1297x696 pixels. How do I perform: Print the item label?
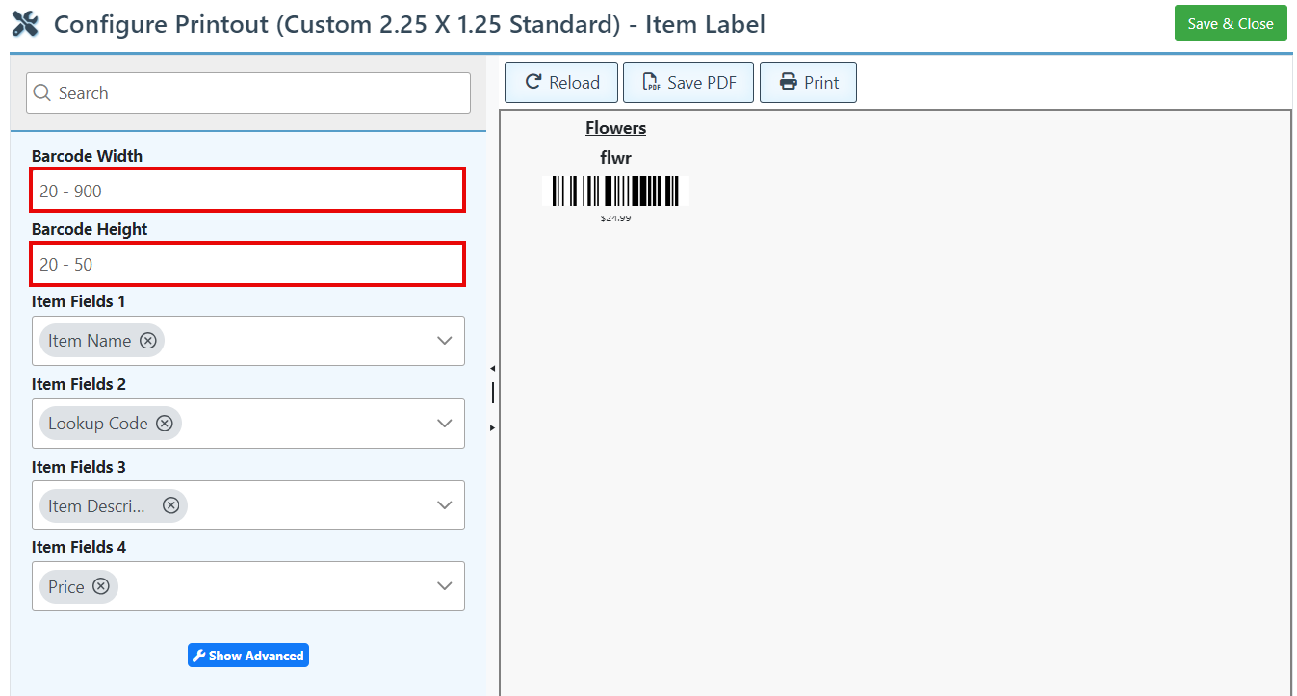click(809, 83)
